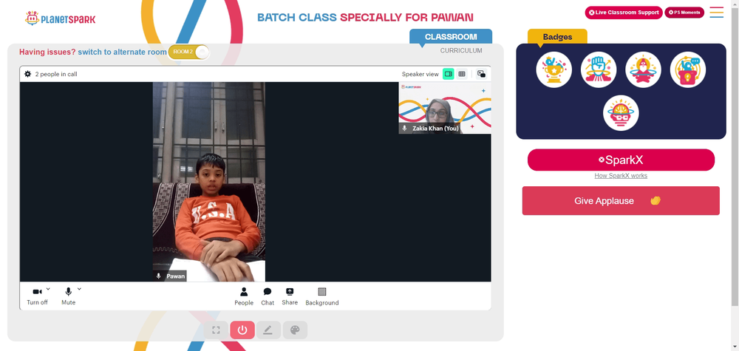
Task: Toggle the ROOM 2 alternate room switch
Action: point(188,52)
